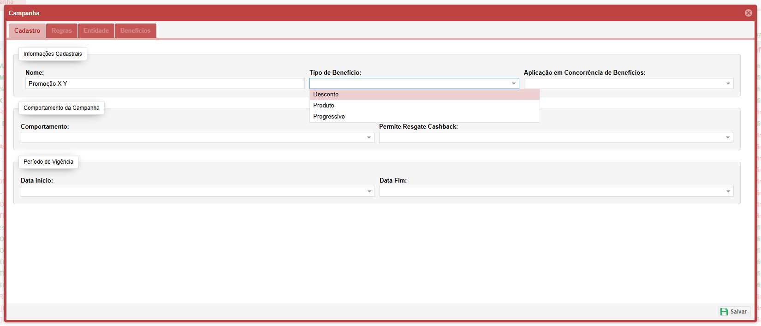Switch to the Regras tab

coord(61,31)
